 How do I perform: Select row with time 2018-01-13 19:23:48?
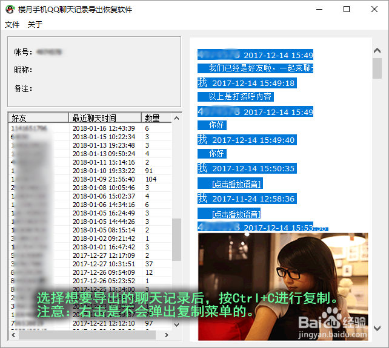click(x=90, y=145)
